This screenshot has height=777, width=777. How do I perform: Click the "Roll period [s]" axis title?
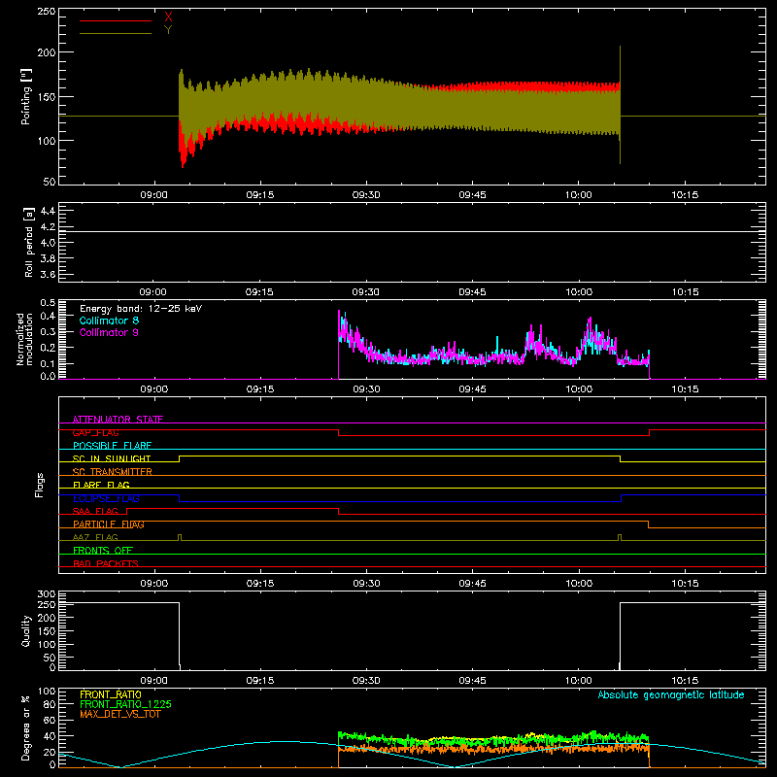click(x=29, y=242)
